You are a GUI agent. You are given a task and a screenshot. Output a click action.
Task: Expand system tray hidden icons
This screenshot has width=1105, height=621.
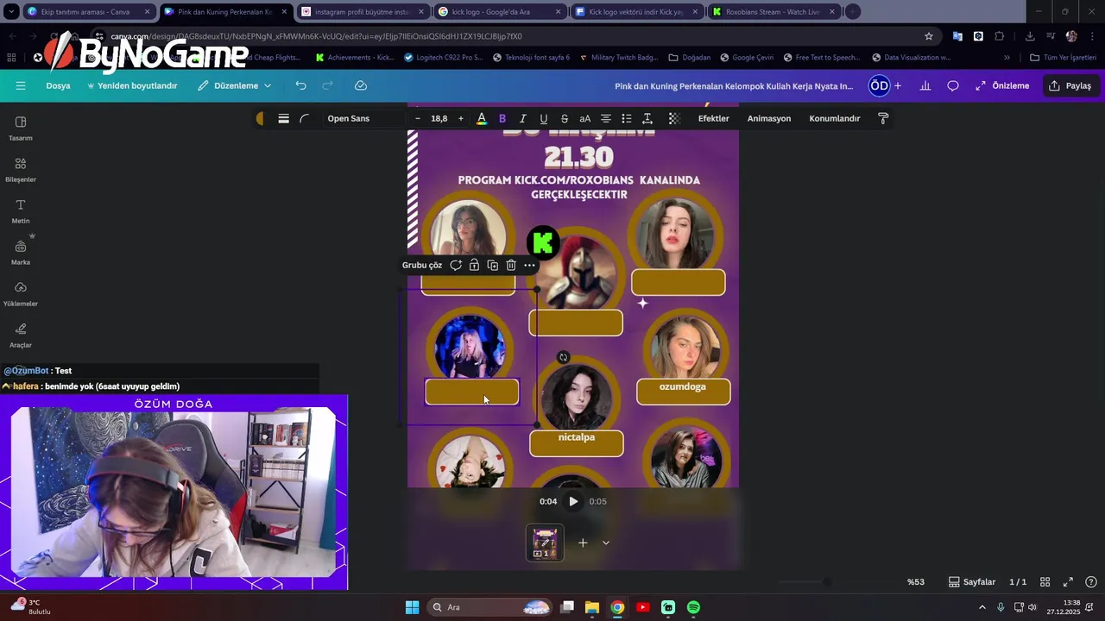(982, 607)
